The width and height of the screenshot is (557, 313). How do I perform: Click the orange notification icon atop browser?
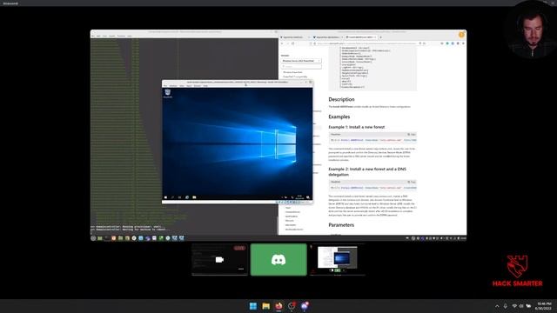(461, 35)
